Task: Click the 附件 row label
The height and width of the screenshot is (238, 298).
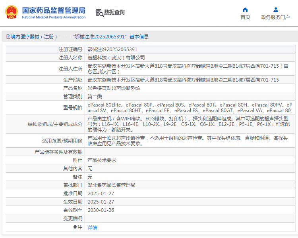Action: point(77,160)
